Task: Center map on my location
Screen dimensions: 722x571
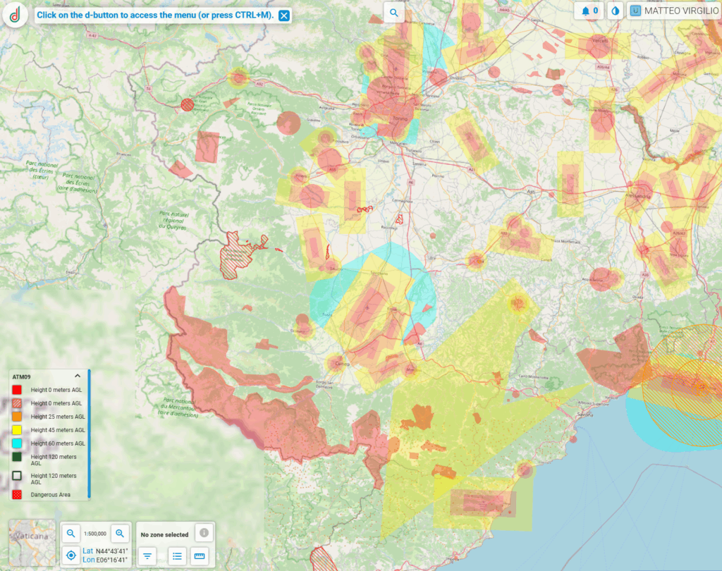Action: (x=71, y=555)
